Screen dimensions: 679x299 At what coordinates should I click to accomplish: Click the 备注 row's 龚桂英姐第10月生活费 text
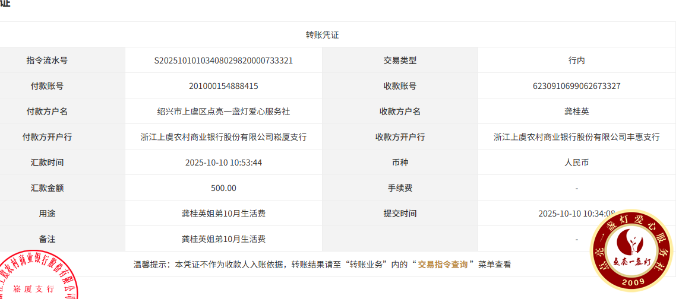(223, 239)
